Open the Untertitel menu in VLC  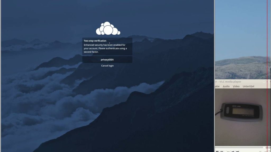(248, 86)
